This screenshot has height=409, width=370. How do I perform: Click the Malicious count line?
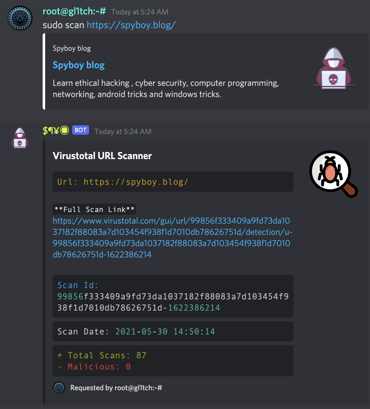pyautogui.click(x=95, y=367)
